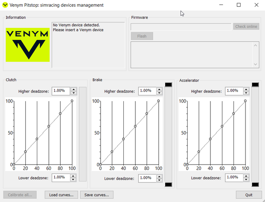Click up arrow of firmware log scrollbar

255,45
